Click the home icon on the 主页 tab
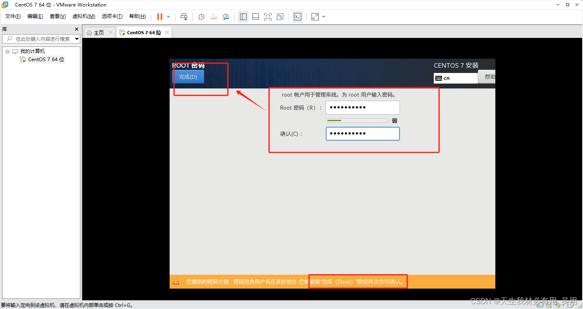Screen dimensions: 583x309 click(89, 33)
